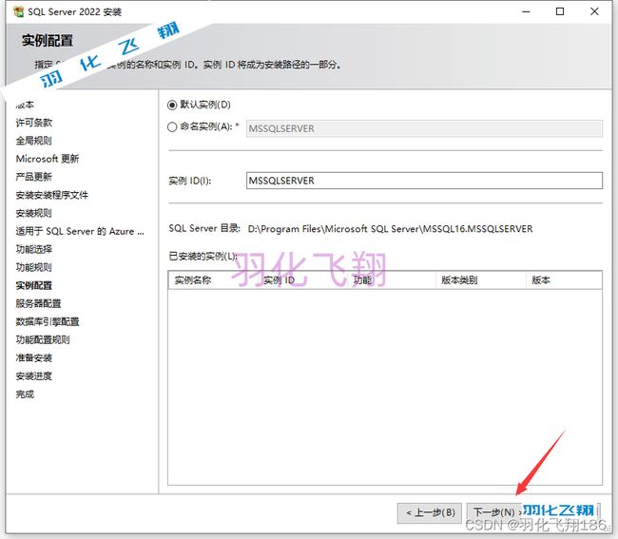Maximize the SQL Server 2022 setup window
The width and height of the screenshot is (618, 539).
tap(560, 11)
